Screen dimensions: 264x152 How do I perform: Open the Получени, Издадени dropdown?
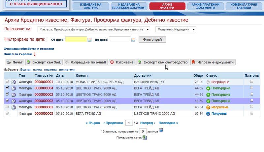click(176, 30)
